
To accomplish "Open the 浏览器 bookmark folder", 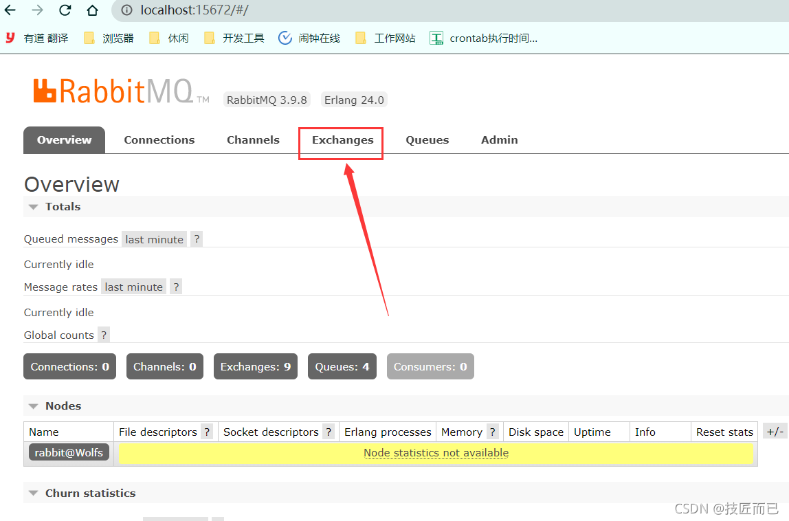I will click(x=109, y=38).
